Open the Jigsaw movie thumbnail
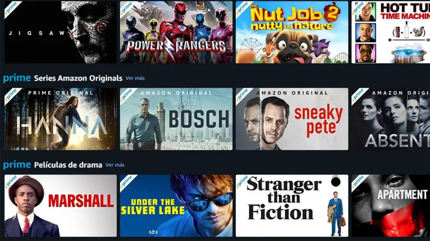 (60, 32)
